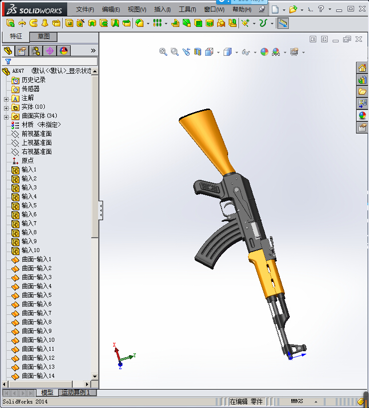Open the Reference Geometry tool
This screenshot has width=369, height=408.
(245, 23)
